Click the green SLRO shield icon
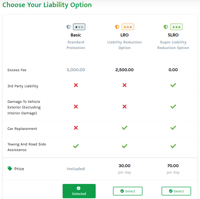The height and width of the screenshot is (199, 200). (x=166, y=27)
